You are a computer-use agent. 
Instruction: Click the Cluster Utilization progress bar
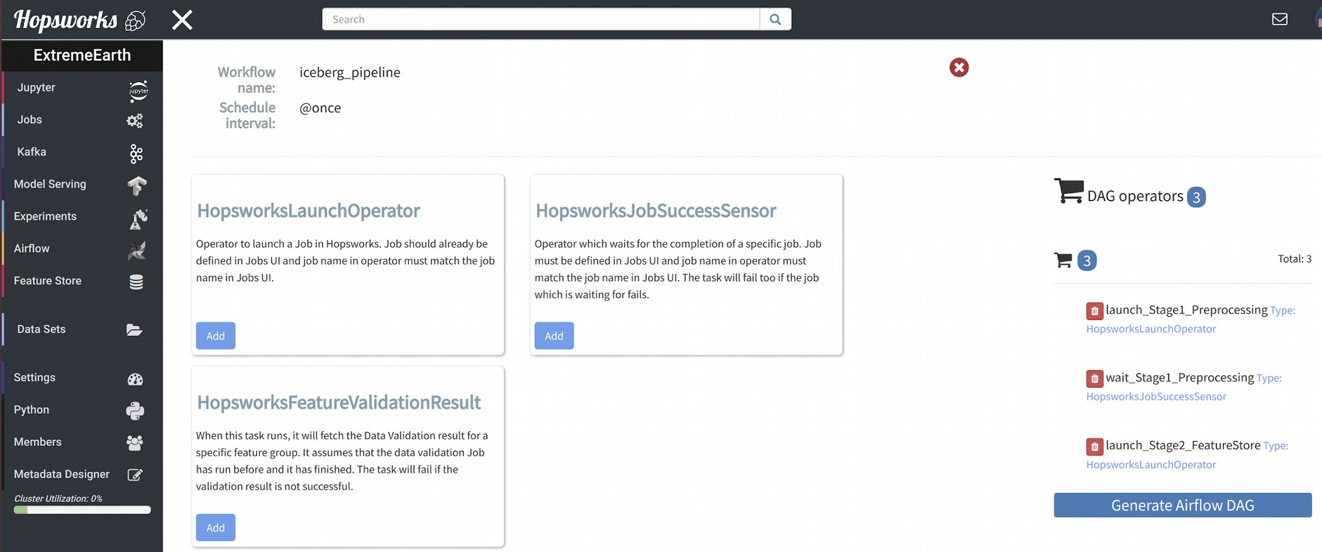[x=82, y=510]
